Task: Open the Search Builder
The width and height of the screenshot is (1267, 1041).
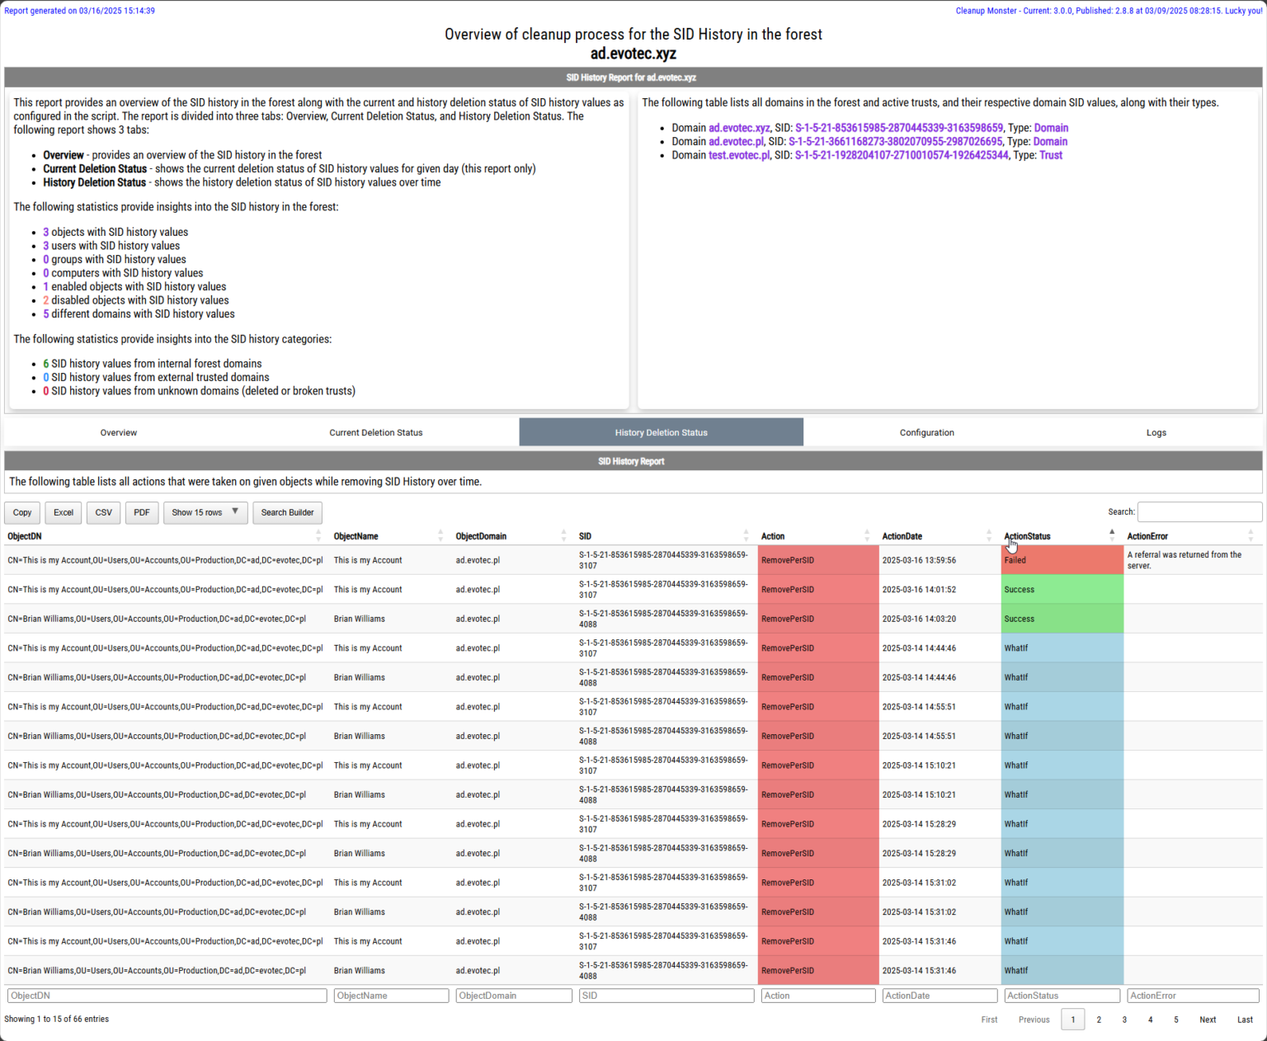Action: (287, 512)
